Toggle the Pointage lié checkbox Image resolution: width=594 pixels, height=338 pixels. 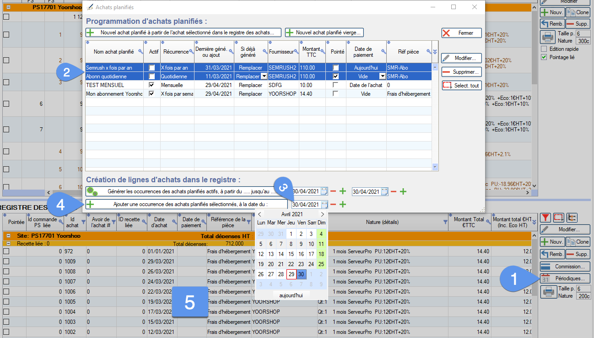[x=544, y=57]
